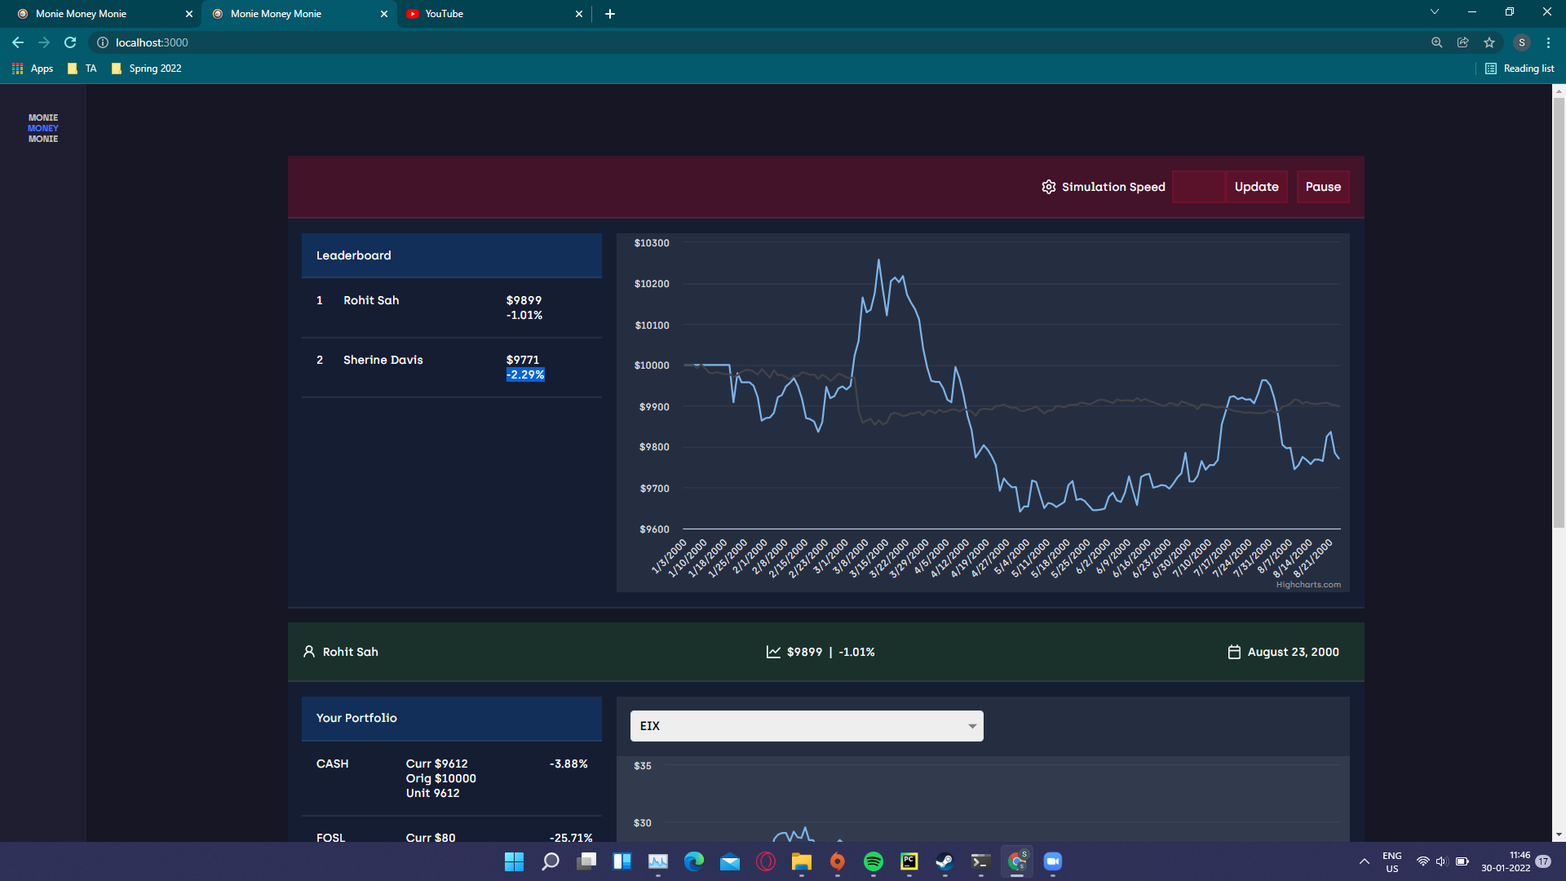This screenshot has width=1566, height=881.
Task: Open the Reading list panel
Action: point(1520,69)
